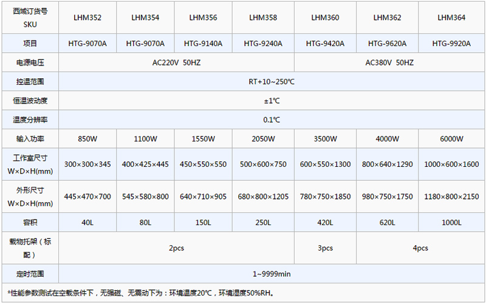The image size is (486, 304).
Task: Select outer dimension 680×800×1205 cell
Action: (263, 197)
